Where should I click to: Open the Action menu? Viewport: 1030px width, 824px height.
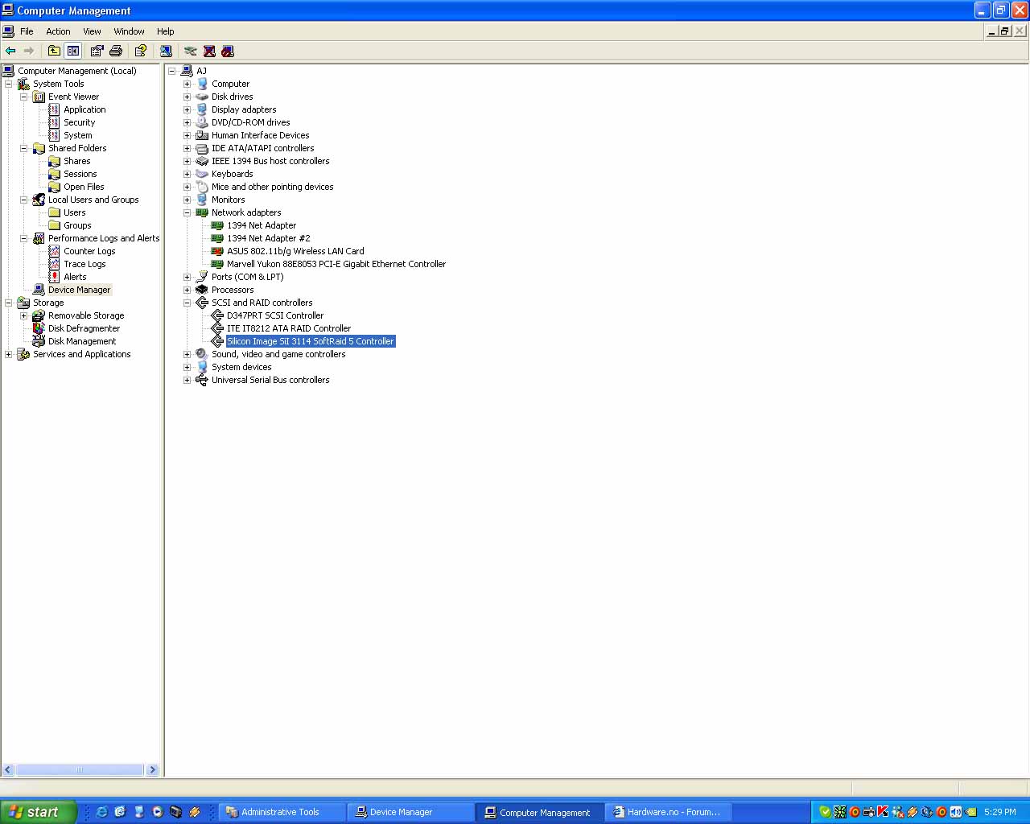(x=58, y=31)
